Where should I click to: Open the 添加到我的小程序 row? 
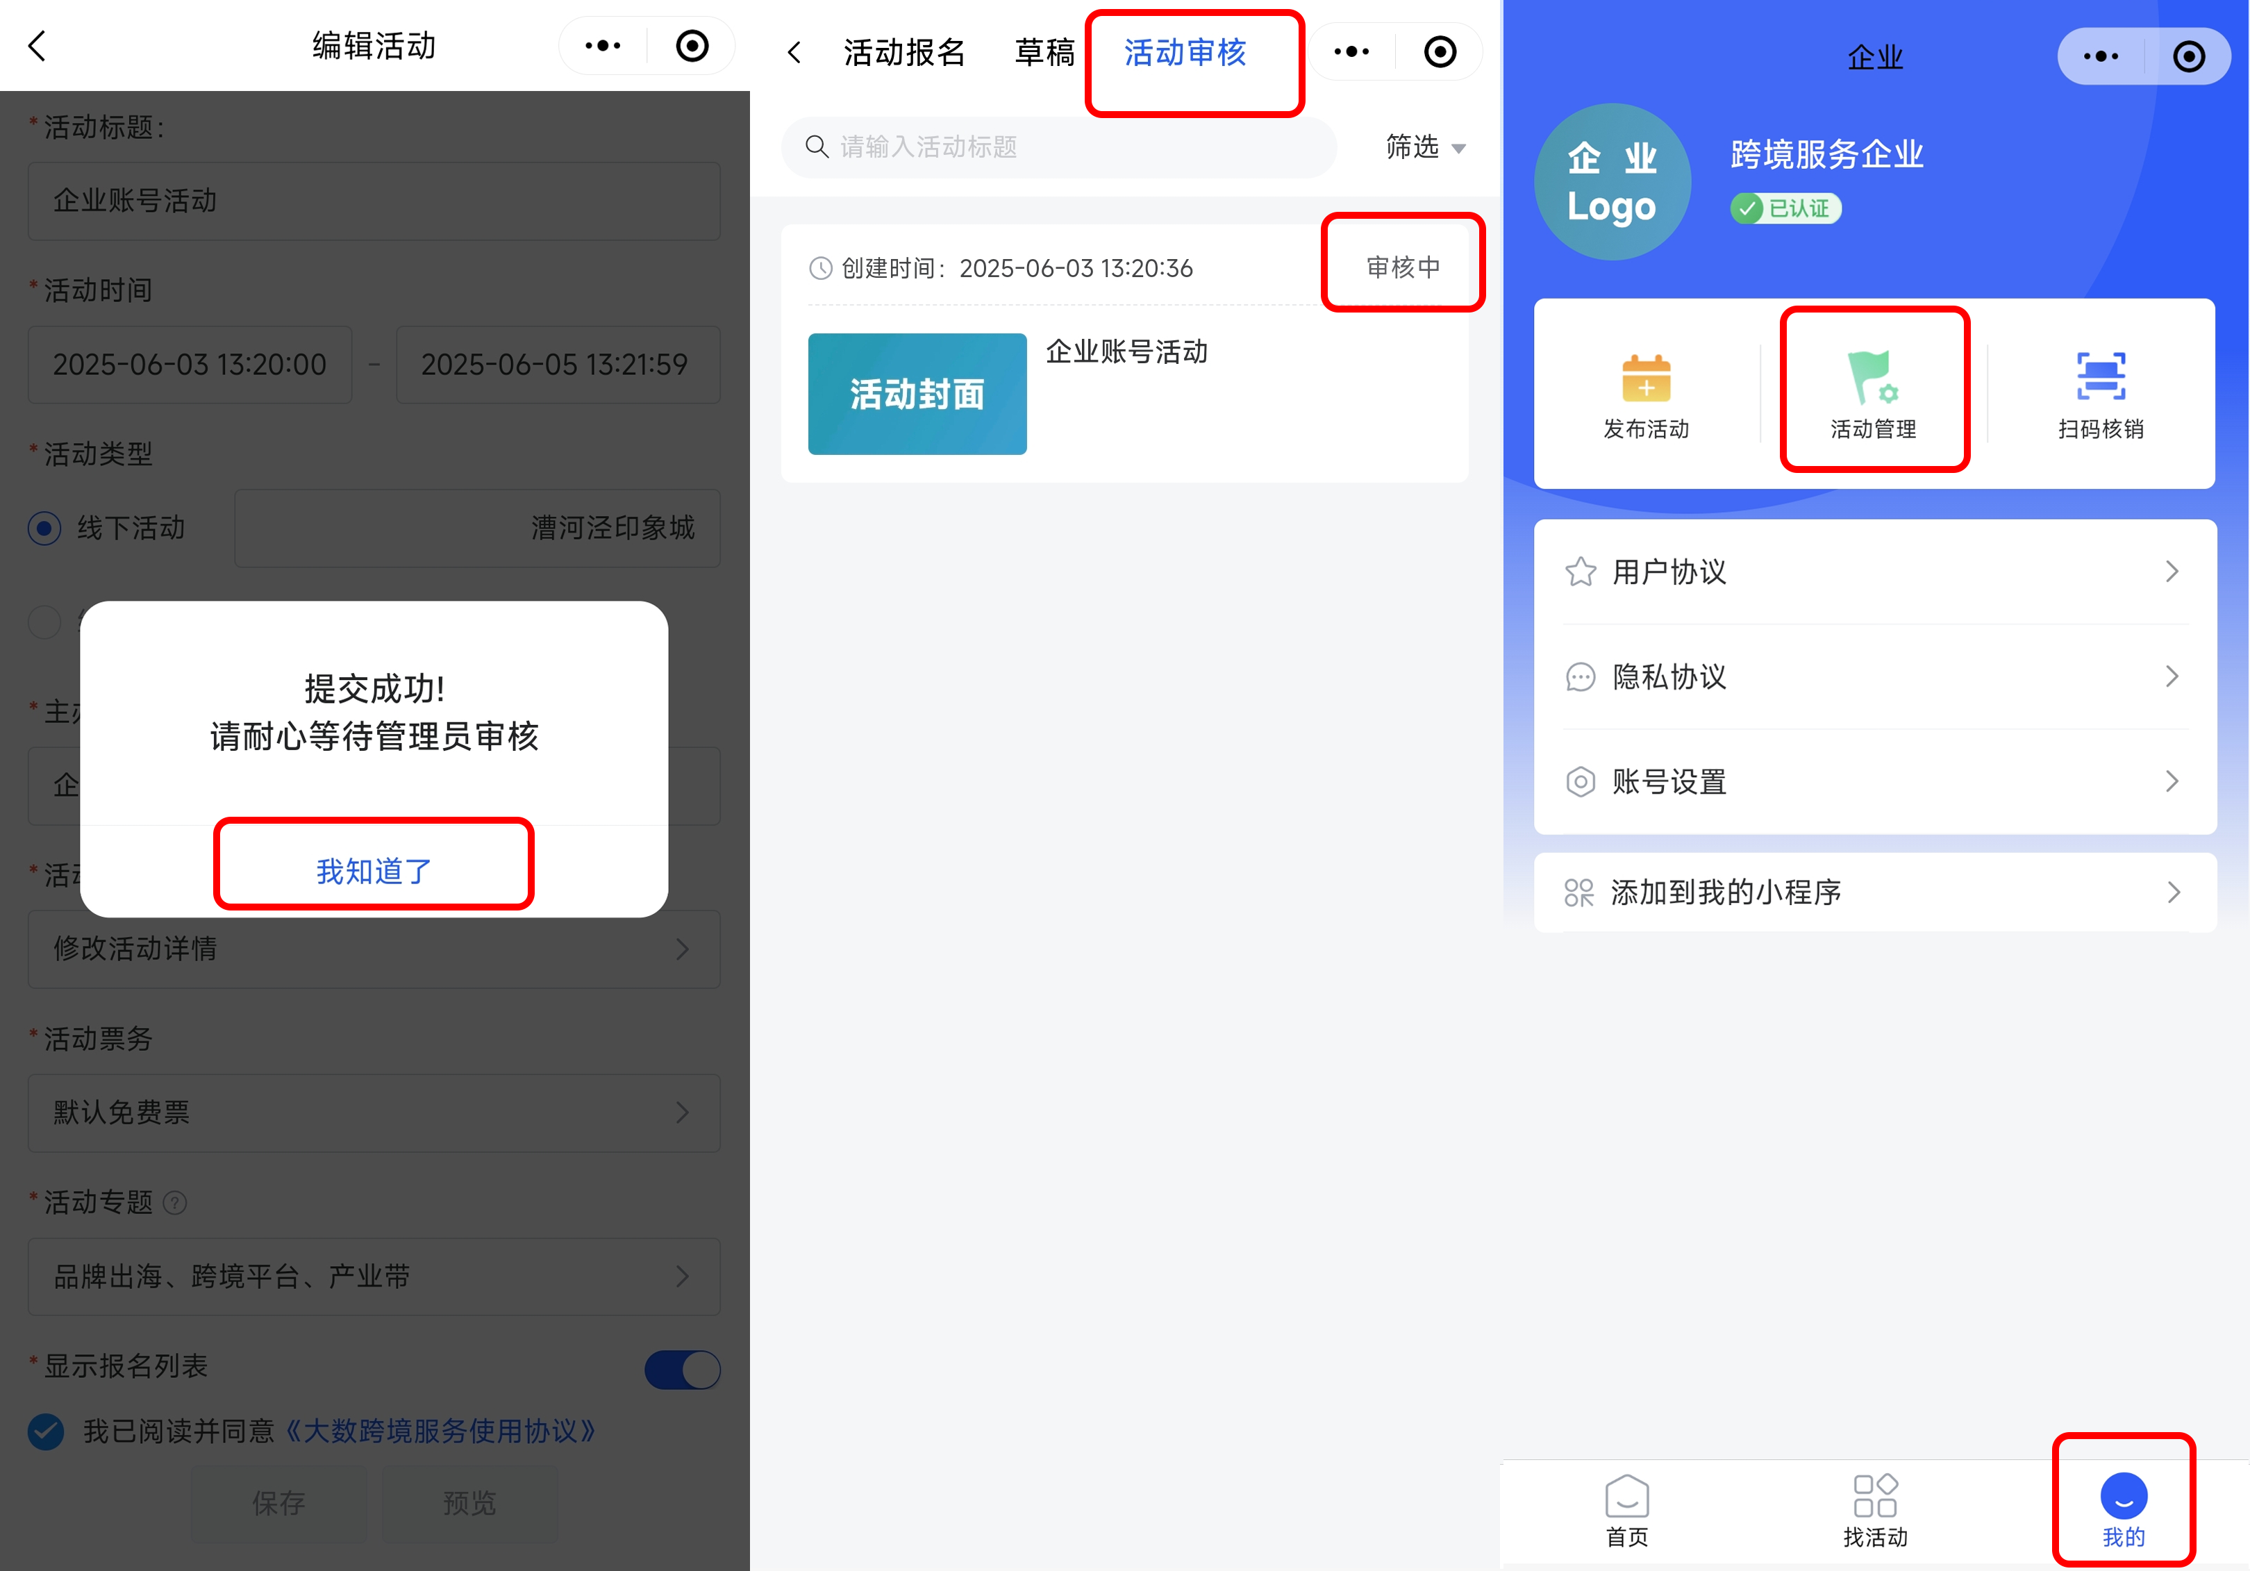point(1875,893)
